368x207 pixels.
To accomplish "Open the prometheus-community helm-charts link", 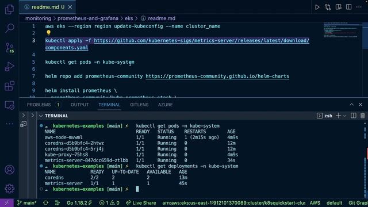I will pyautogui.click(x=217, y=76).
